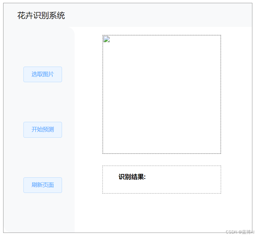Click the 选取图片 button

[43, 75]
